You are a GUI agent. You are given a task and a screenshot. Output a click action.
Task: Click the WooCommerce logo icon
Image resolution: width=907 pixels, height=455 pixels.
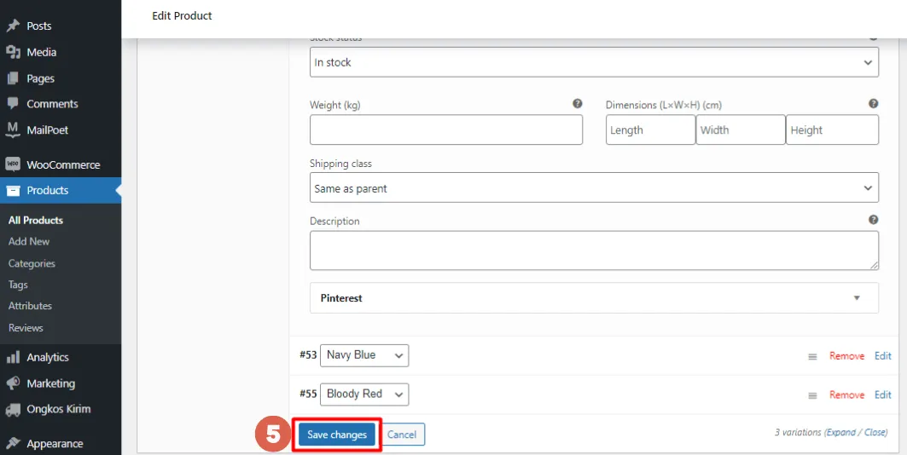coord(13,164)
